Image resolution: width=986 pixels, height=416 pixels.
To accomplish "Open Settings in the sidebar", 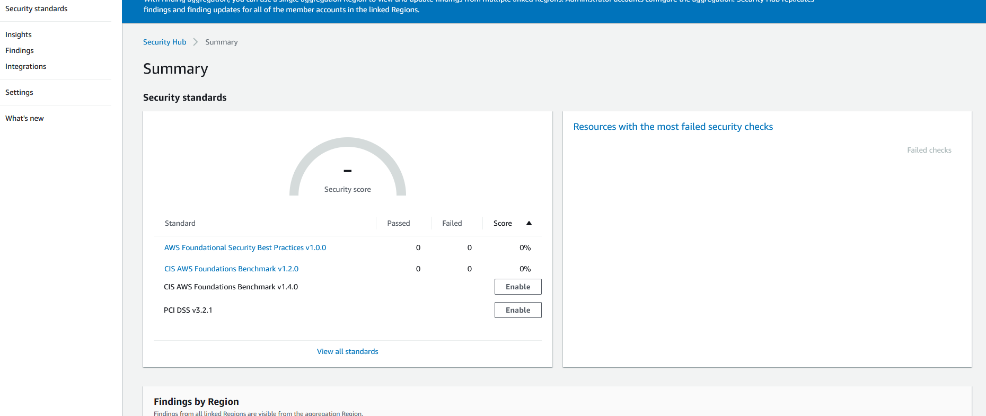I will (x=19, y=92).
